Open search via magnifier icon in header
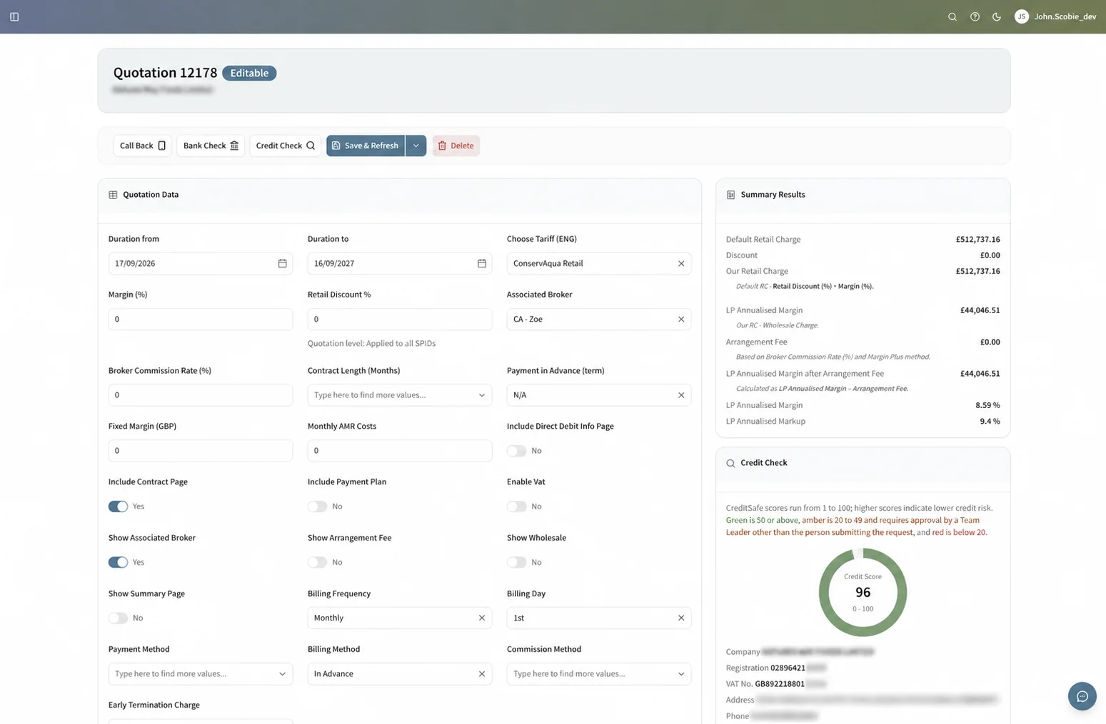The height and width of the screenshot is (724, 1106). [x=952, y=16]
